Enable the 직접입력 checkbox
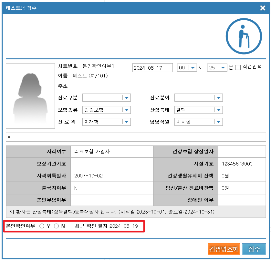The height and width of the screenshot is (260, 271). click(x=238, y=68)
